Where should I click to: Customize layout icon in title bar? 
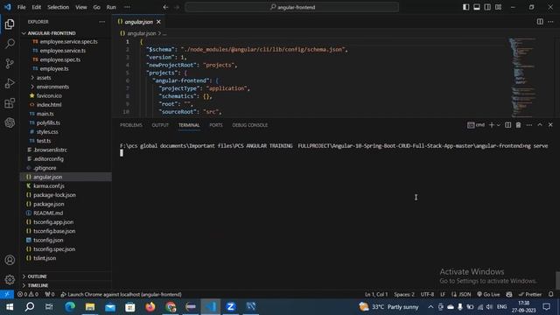(498, 7)
